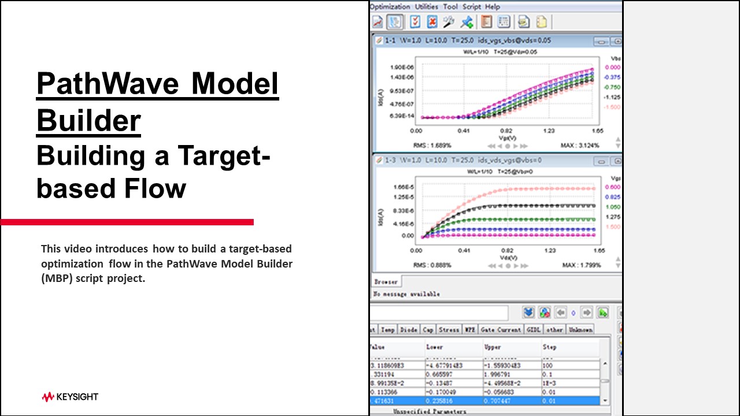Click the colored spheres icon above parameter tabs

pos(545,313)
